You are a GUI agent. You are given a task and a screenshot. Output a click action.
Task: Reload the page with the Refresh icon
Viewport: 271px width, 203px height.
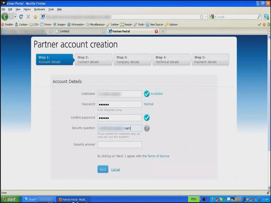pos(21,17)
